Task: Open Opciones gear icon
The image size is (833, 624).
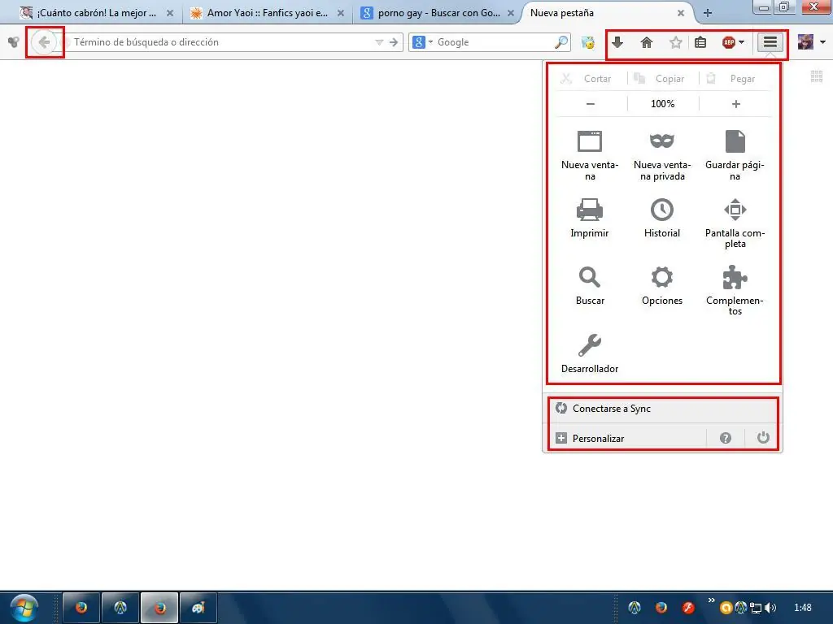Action: (662, 285)
